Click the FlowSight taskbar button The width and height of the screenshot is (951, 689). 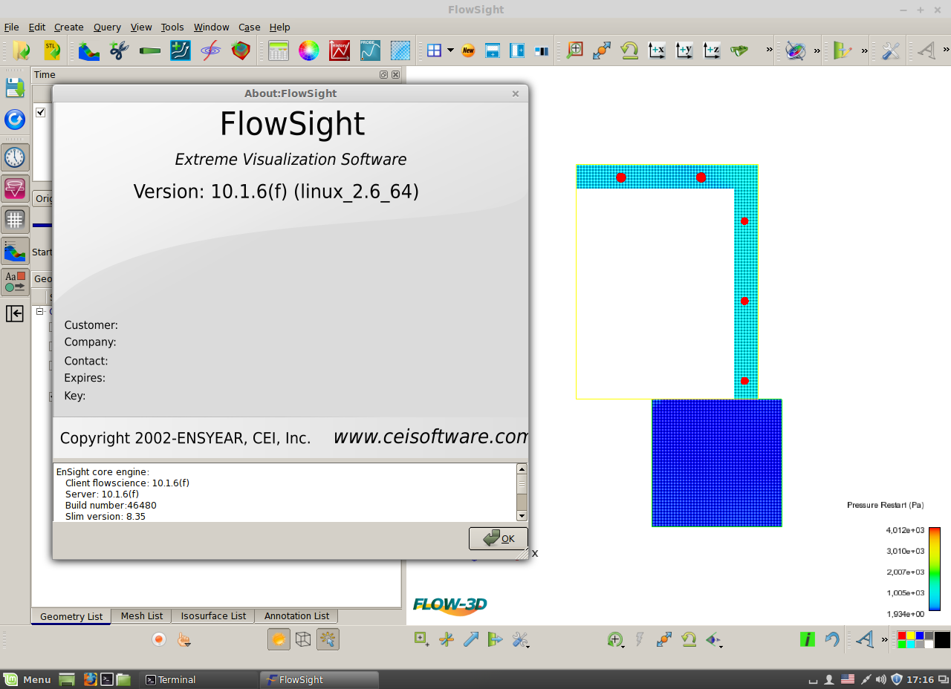(x=319, y=679)
